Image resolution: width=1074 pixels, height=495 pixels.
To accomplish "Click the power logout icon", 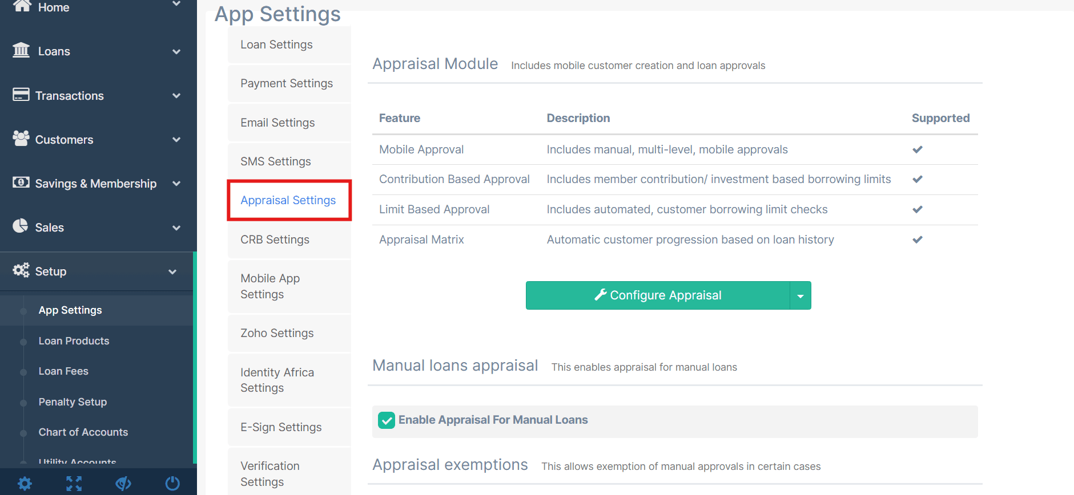I will (x=172, y=484).
